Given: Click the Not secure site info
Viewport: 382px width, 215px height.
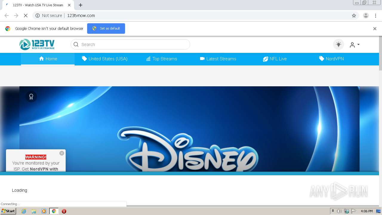Looking at the screenshot, I should coord(49,16).
